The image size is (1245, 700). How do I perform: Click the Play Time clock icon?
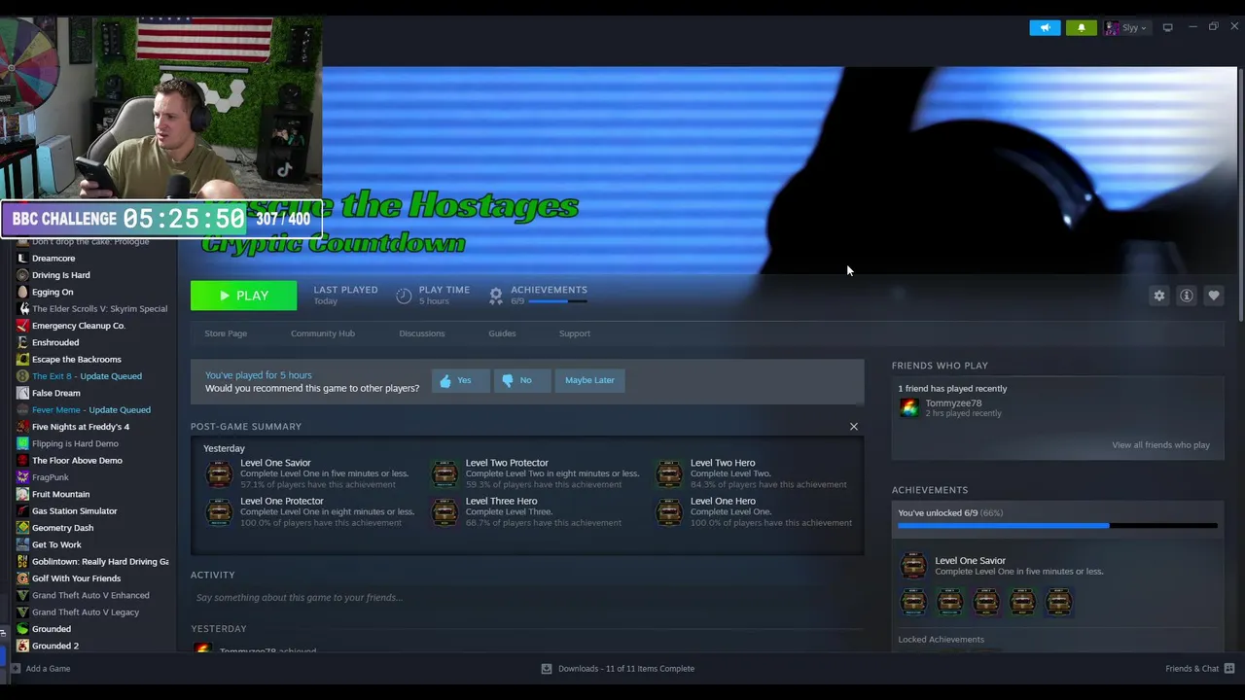point(404,296)
